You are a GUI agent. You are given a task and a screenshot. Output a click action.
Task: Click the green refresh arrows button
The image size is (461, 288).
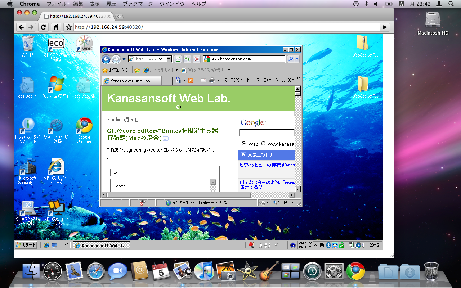(187, 59)
